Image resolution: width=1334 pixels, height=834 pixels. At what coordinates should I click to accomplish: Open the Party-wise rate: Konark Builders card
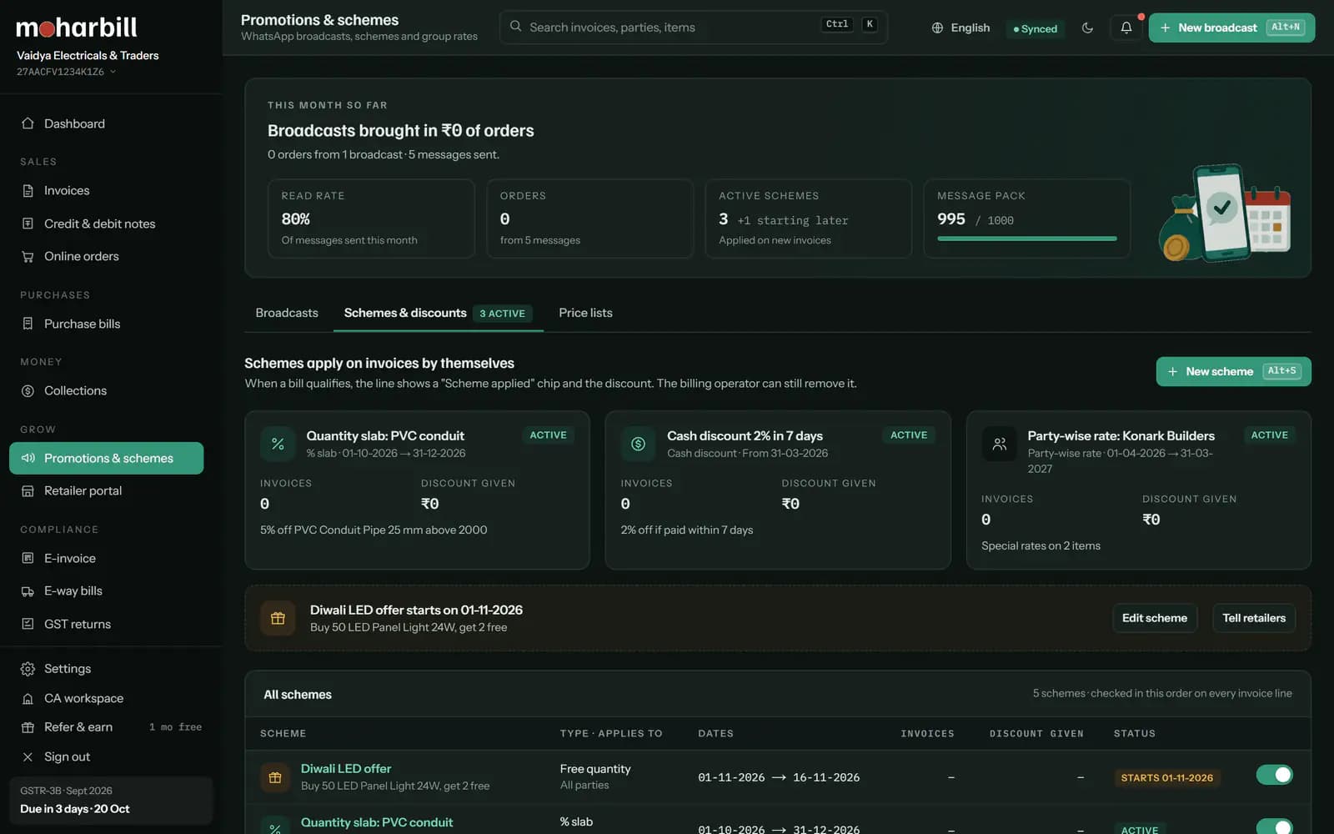(1138, 490)
